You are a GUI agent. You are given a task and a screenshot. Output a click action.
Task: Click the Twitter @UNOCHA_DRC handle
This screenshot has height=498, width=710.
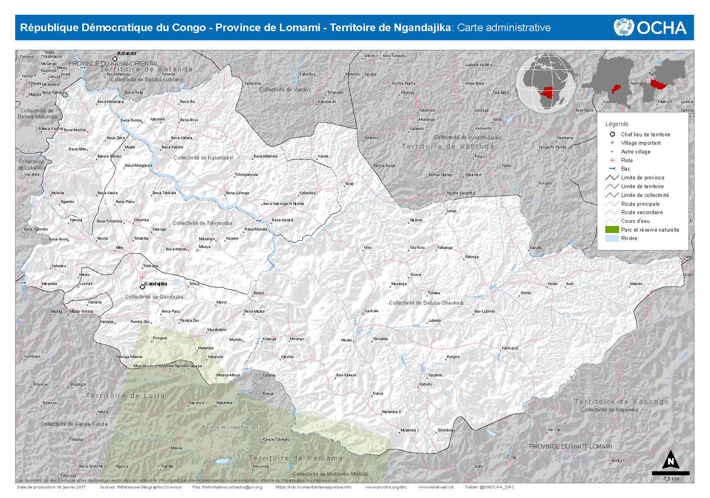[490, 487]
